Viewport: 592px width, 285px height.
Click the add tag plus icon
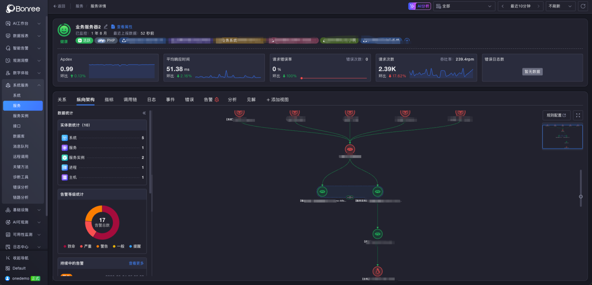pyautogui.click(x=407, y=41)
